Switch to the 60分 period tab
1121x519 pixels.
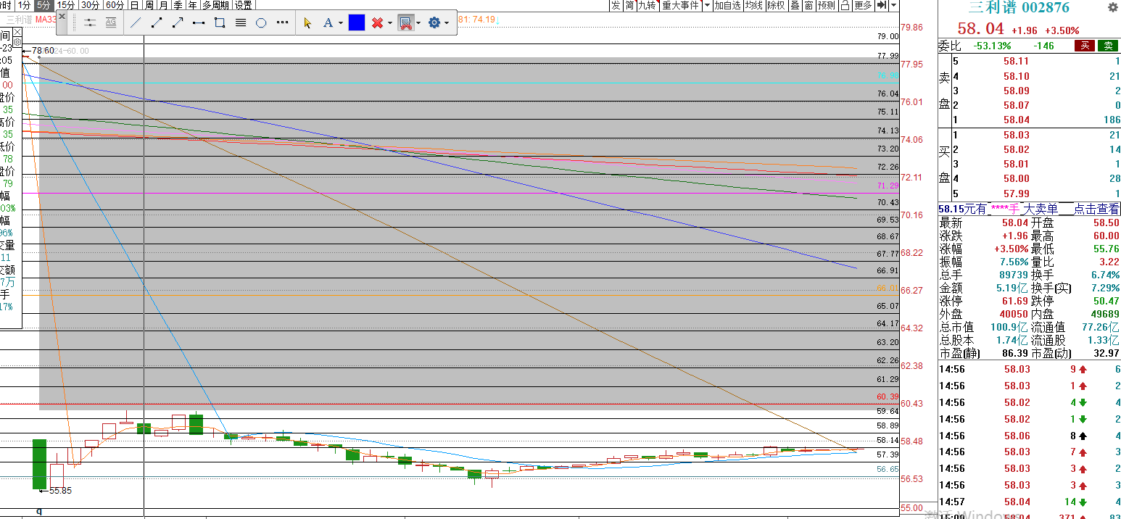[x=115, y=5]
